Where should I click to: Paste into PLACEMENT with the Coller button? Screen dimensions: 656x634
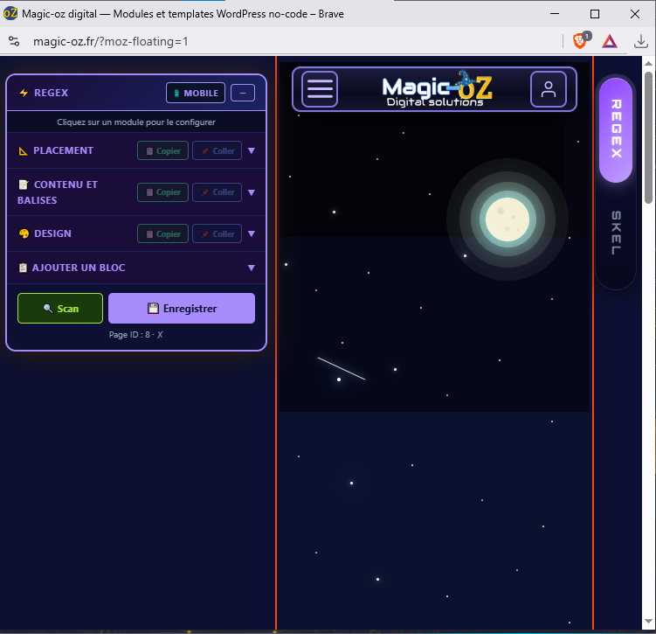[x=217, y=150]
